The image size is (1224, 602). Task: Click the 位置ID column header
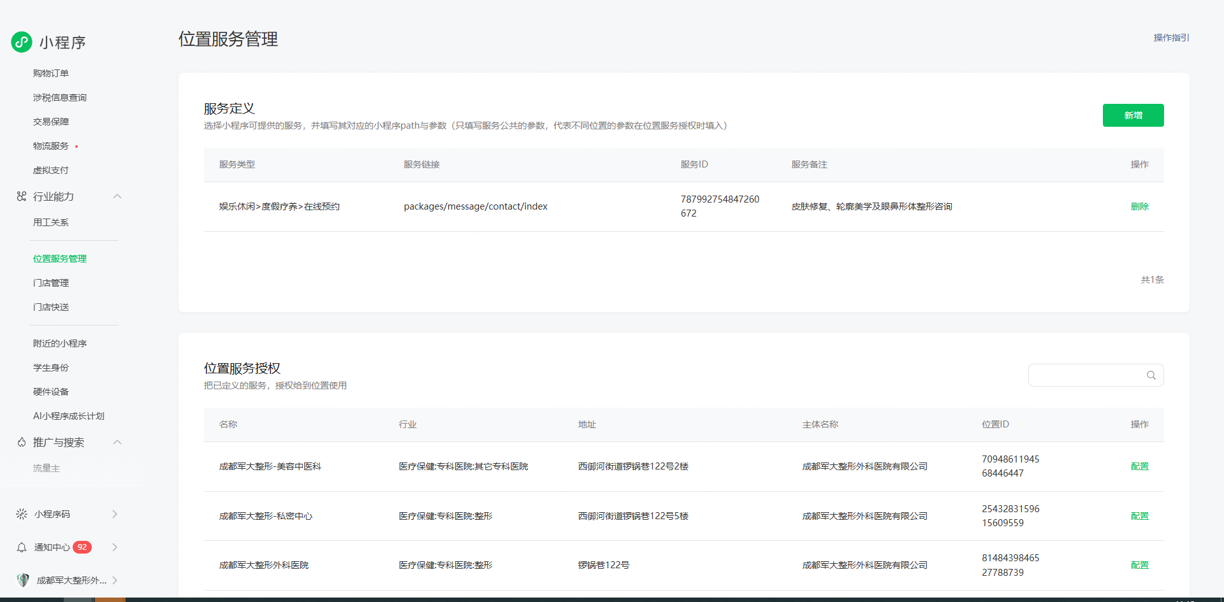pyautogui.click(x=996, y=424)
